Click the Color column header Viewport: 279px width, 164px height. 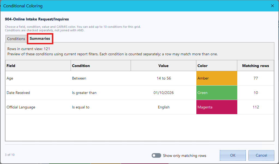pyautogui.click(x=217, y=66)
